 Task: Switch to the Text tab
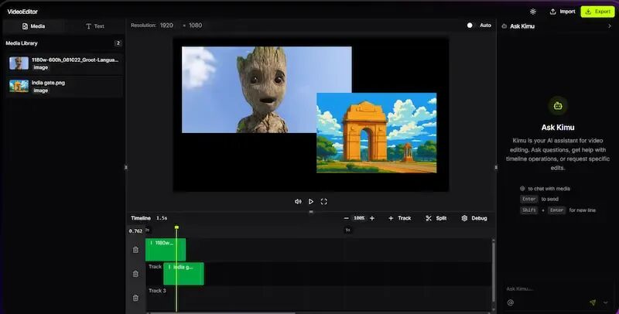pyautogui.click(x=94, y=26)
